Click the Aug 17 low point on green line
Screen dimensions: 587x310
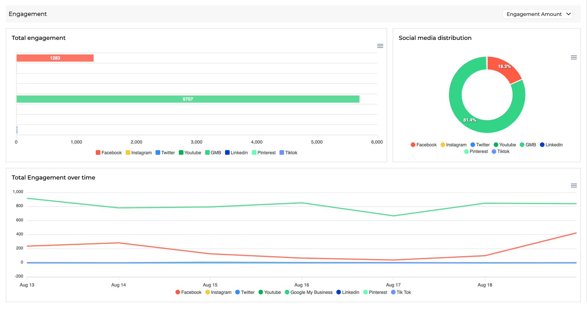[393, 216]
